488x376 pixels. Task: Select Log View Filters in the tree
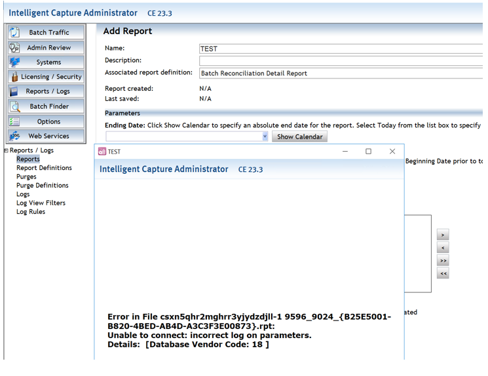click(41, 203)
